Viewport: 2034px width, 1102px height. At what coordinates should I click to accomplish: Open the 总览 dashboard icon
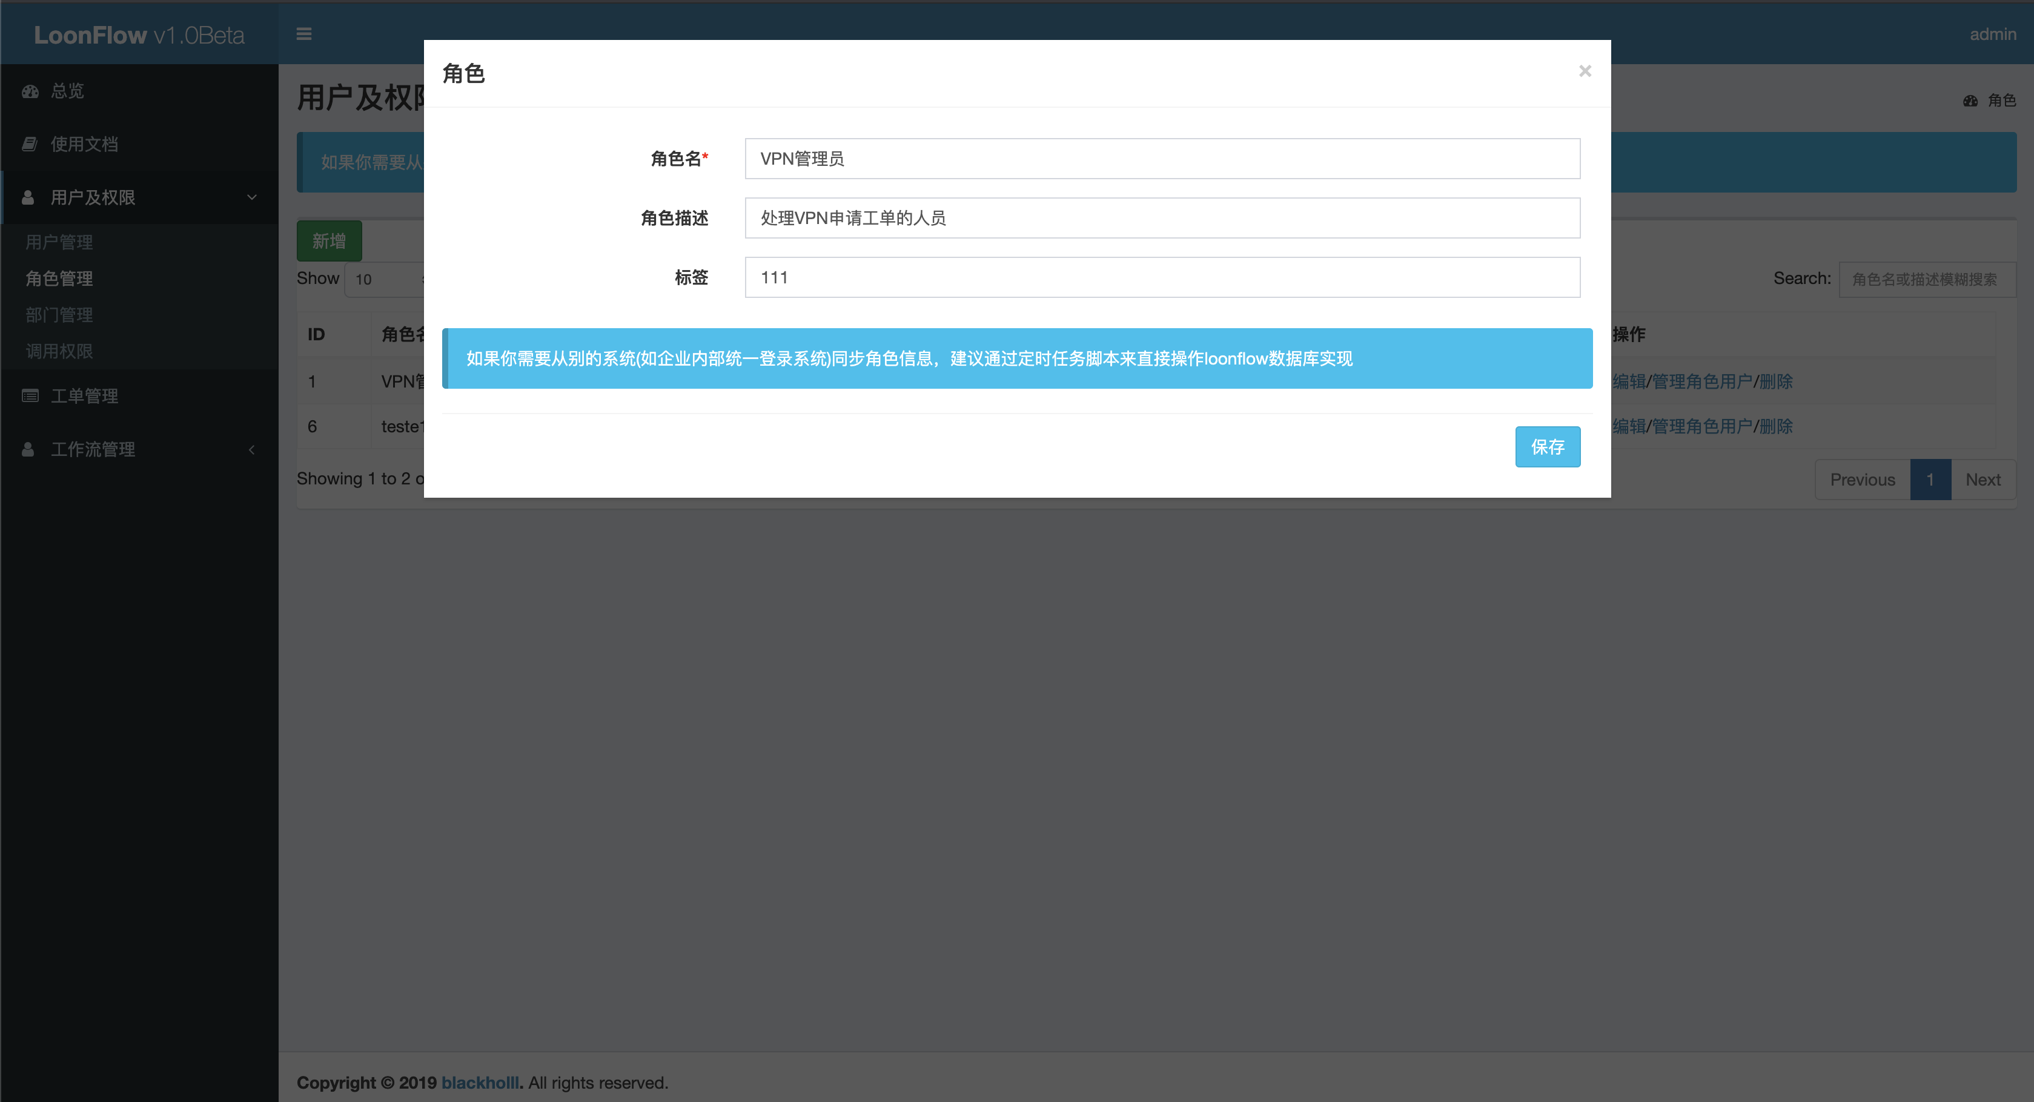point(30,91)
